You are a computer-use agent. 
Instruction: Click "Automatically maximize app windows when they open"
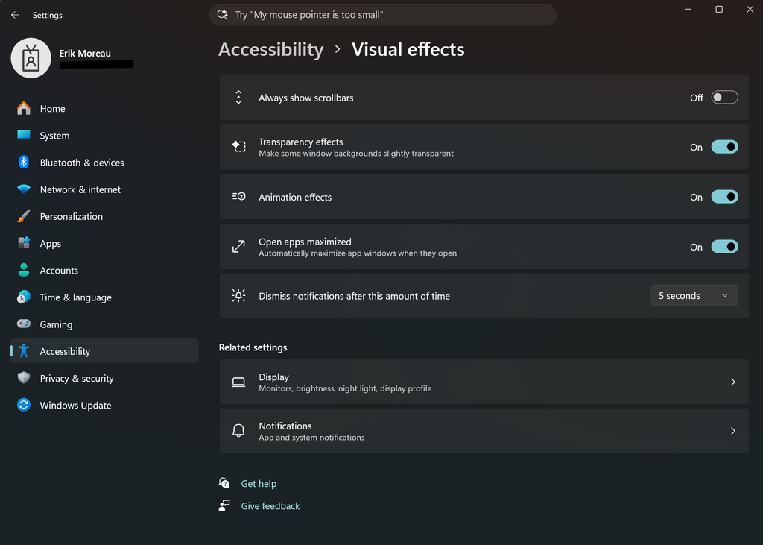358,253
